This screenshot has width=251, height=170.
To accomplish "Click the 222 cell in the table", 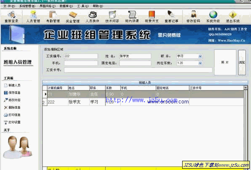I will pos(58,102).
